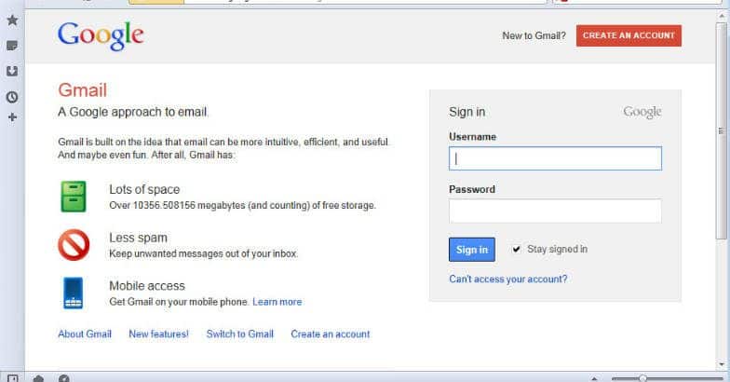Click the blue mobile phone icon
Screen dimensions: 730x382
73,293
